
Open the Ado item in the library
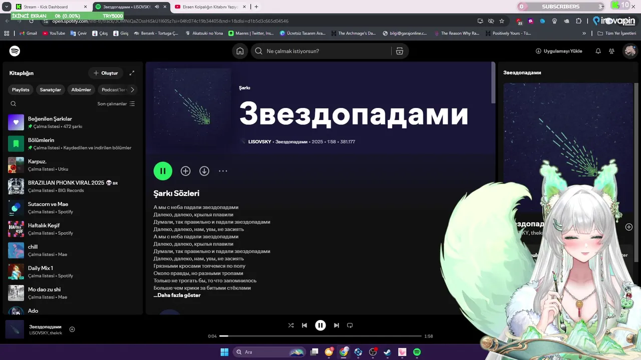[x=72, y=311]
